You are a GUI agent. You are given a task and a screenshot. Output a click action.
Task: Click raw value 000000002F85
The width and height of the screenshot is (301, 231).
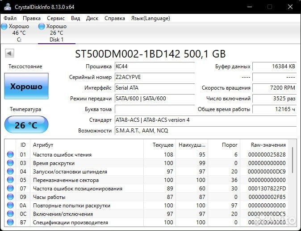267,197
